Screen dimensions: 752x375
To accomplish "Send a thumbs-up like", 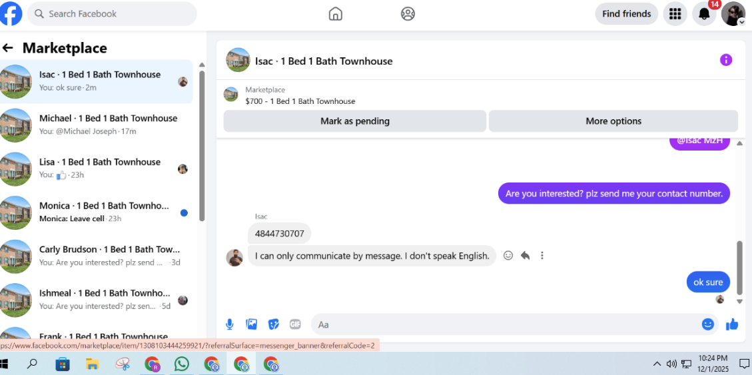I will 732,324.
